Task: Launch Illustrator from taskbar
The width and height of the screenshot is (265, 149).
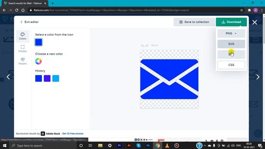Action: [x=129, y=145]
